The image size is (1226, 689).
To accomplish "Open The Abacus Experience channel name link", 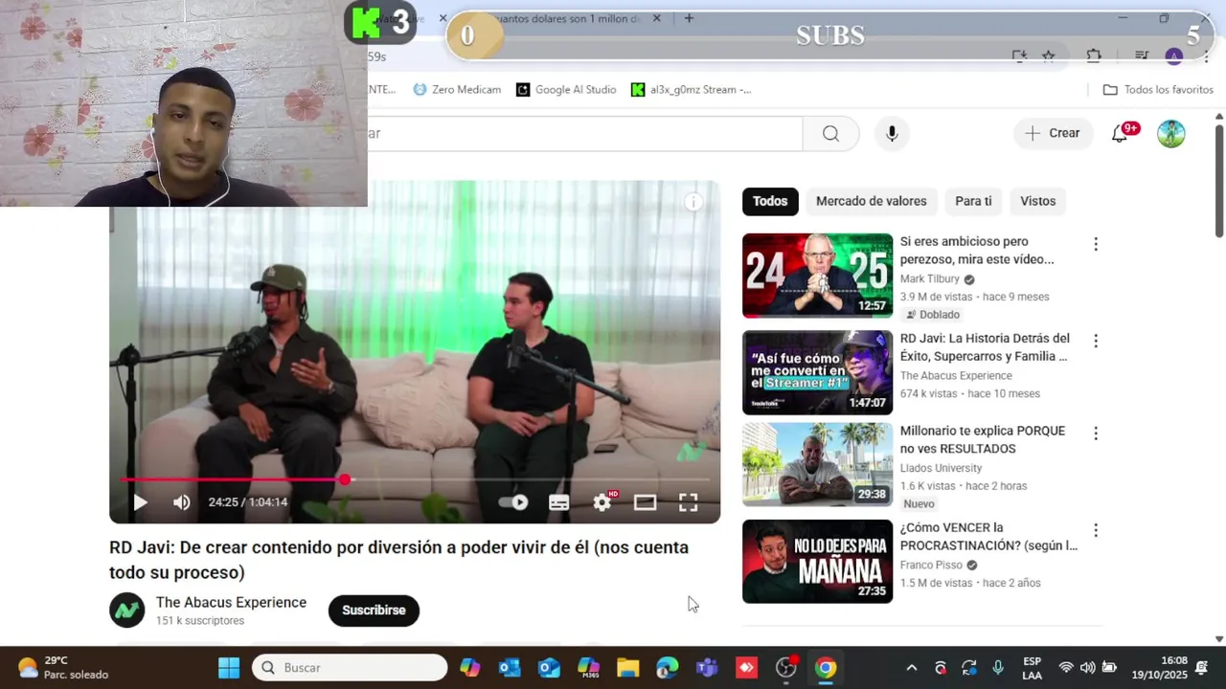I will 231,602.
